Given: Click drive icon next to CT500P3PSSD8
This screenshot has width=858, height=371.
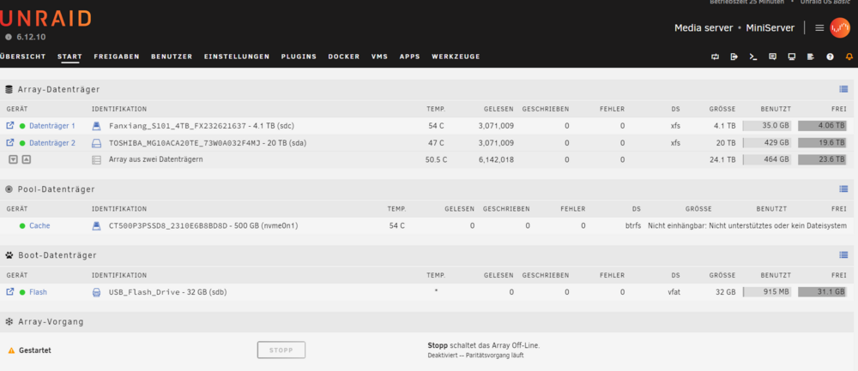Looking at the screenshot, I should click(x=96, y=225).
